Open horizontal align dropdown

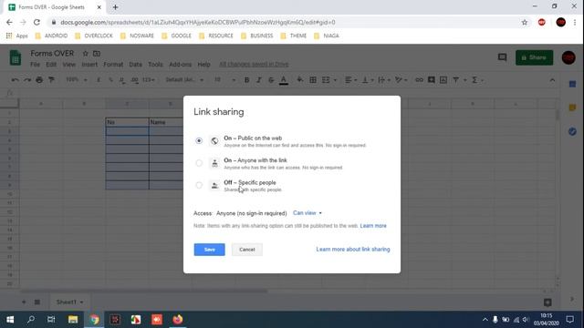click(x=350, y=80)
